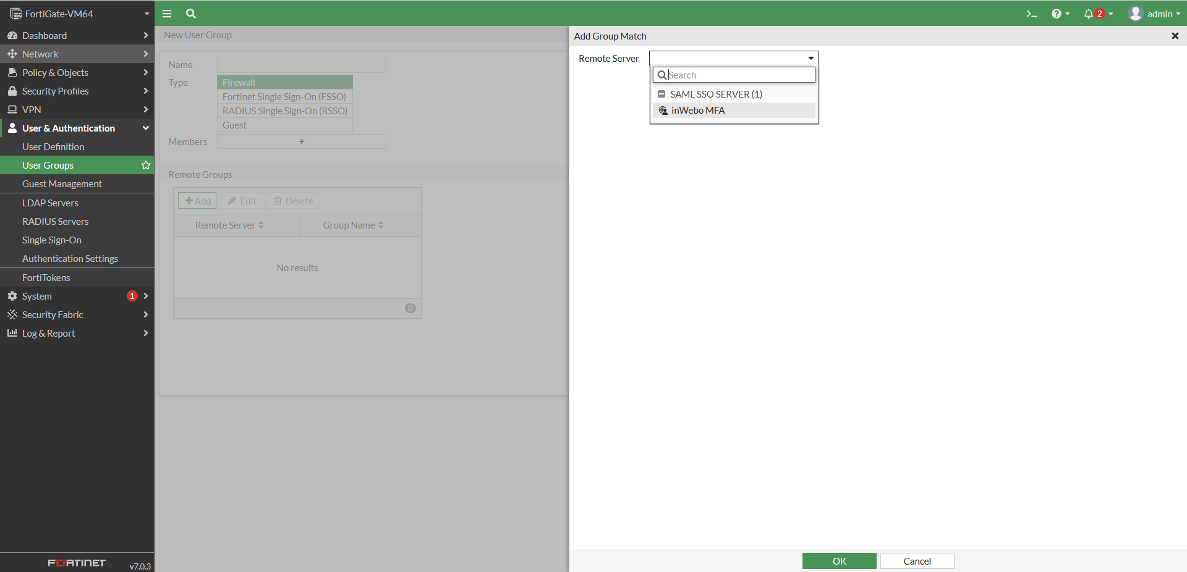Click the star icon next to User Groups

(145, 165)
